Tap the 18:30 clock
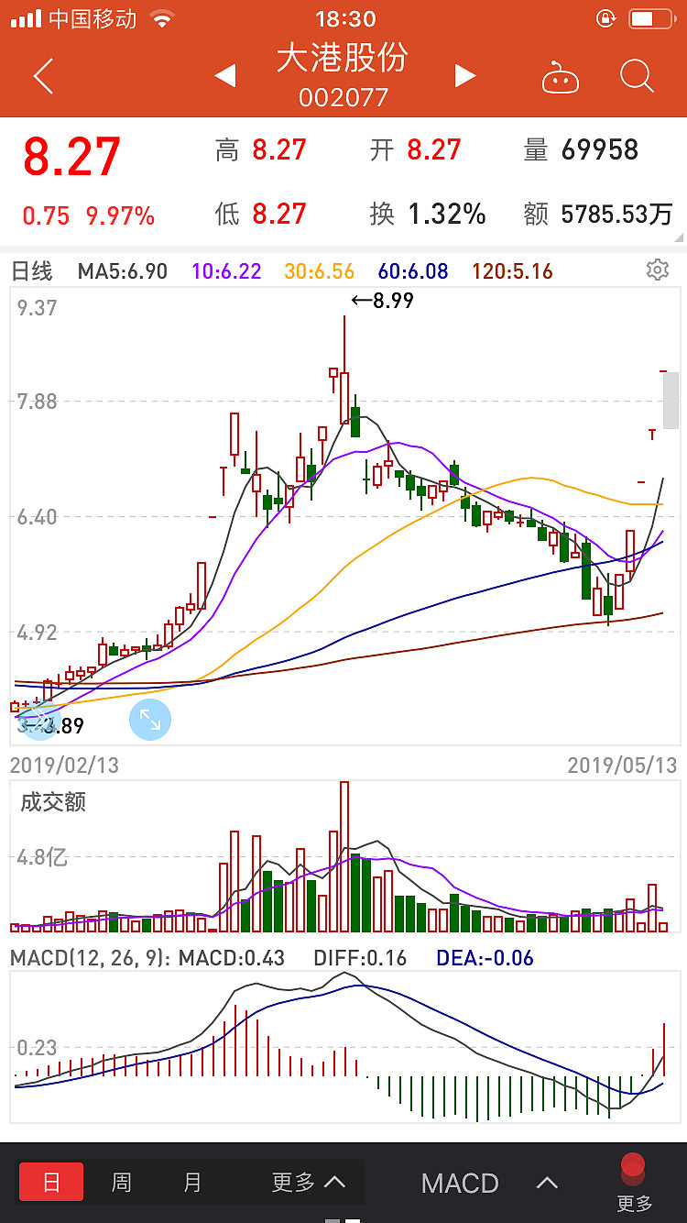Viewport: 687px width, 1223px height. pos(345,18)
